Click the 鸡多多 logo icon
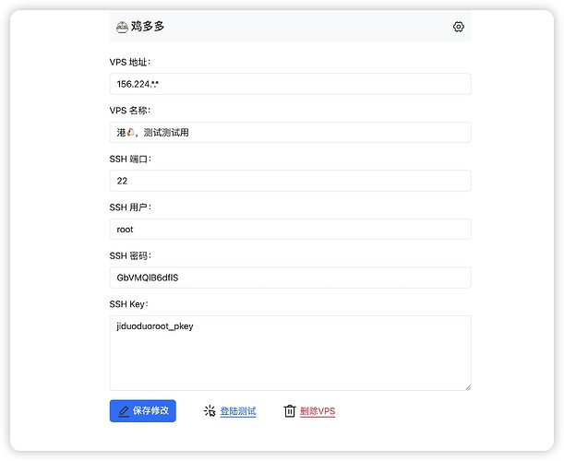564x461 pixels. (122, 27)
